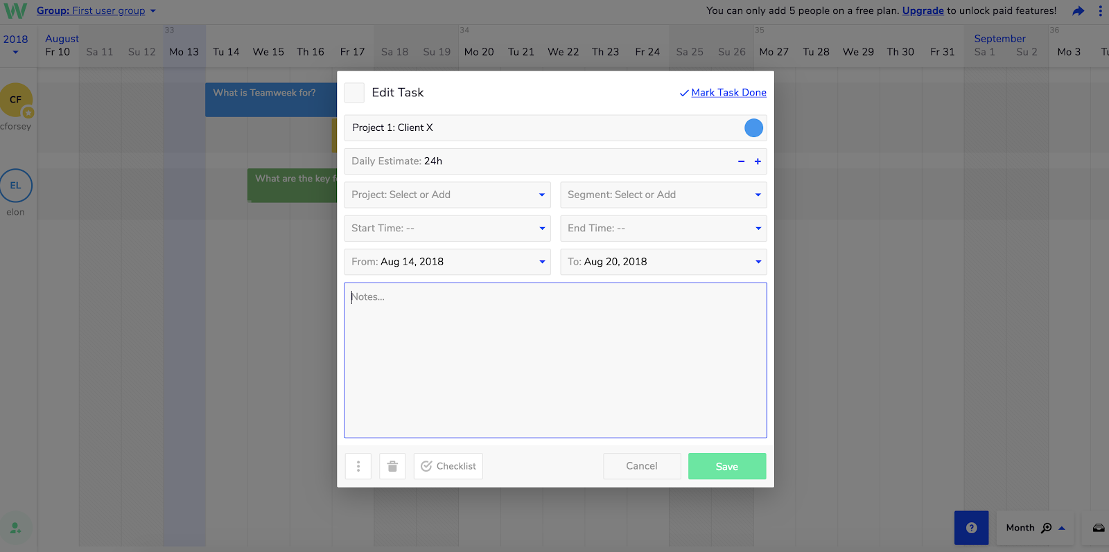Viewport: 1109px width, 552px height.
Task: Switch to Month view
Action: (x=1020, y=528)
